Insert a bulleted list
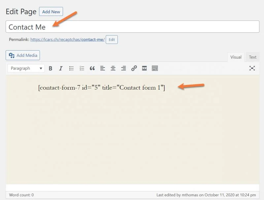The image size is (264, 200). coord(71,68)
